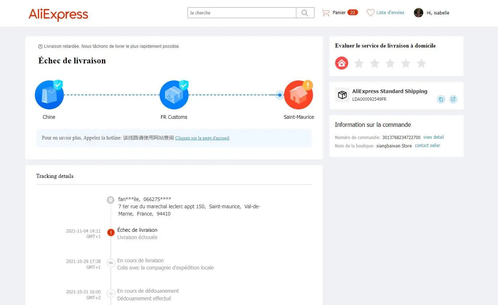Click the 'Saint-Maurice' destination label
This screenshot has width=498, height=305.
coord(299,117)
